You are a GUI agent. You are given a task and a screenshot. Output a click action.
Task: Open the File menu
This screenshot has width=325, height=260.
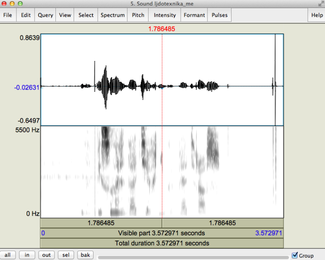click(8, 15)
